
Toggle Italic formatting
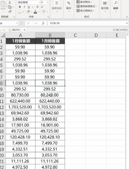pyautogui.click(x=24, y=7)
